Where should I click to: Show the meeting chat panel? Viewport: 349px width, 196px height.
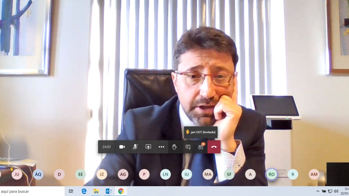188,147
